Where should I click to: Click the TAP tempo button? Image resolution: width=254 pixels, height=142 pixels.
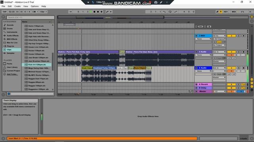4,12
